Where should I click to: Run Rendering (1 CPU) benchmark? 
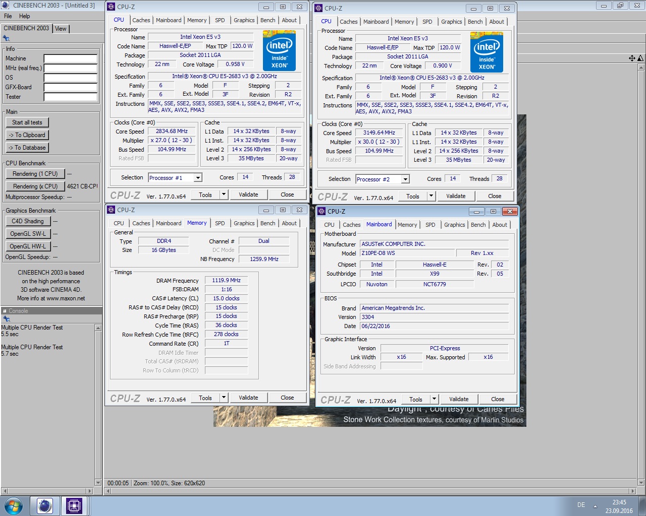click(x=35, y=174)
